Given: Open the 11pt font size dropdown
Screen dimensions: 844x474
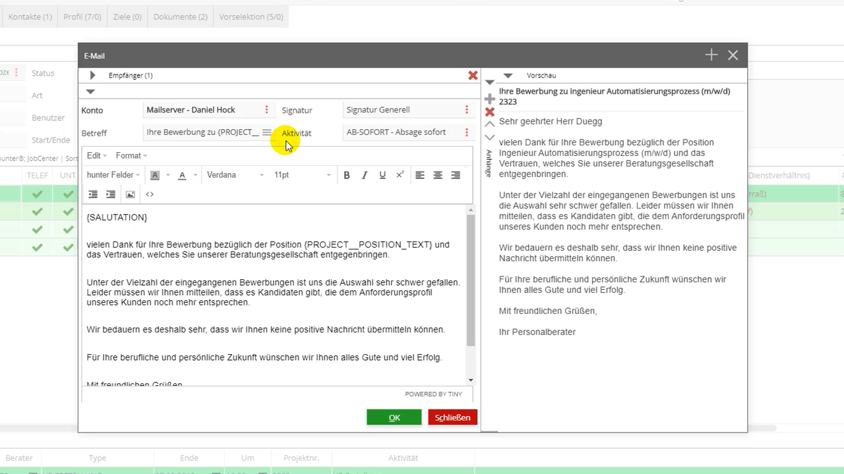Looking at the screenshot, I should click(x=302, y=175).
